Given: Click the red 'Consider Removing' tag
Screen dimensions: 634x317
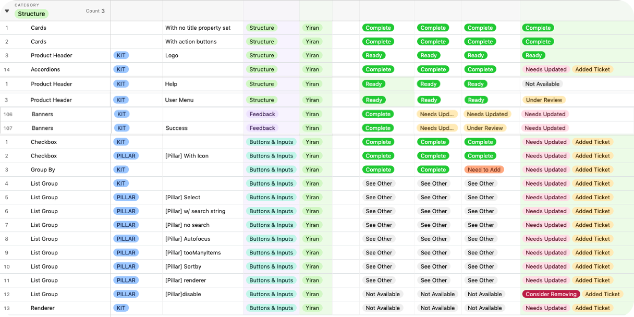Looking at the screenshot, I should tap(551, 294).
